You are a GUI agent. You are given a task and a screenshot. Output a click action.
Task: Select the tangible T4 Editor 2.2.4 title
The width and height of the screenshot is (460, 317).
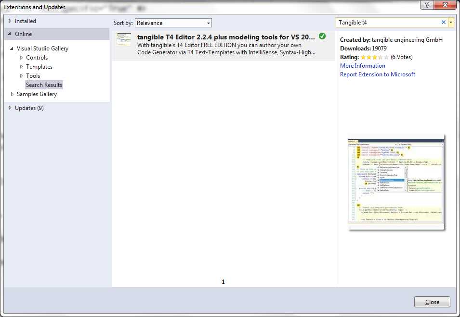(x=226, y=37)
